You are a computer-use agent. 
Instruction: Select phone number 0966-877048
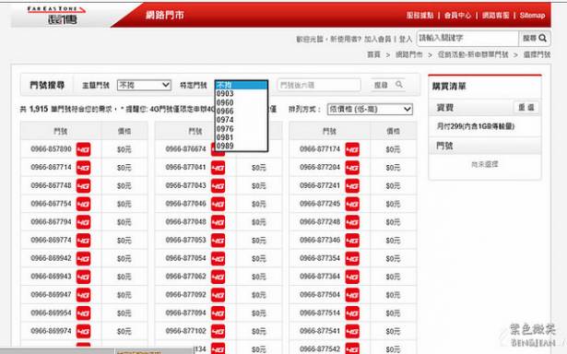(186, 221)
